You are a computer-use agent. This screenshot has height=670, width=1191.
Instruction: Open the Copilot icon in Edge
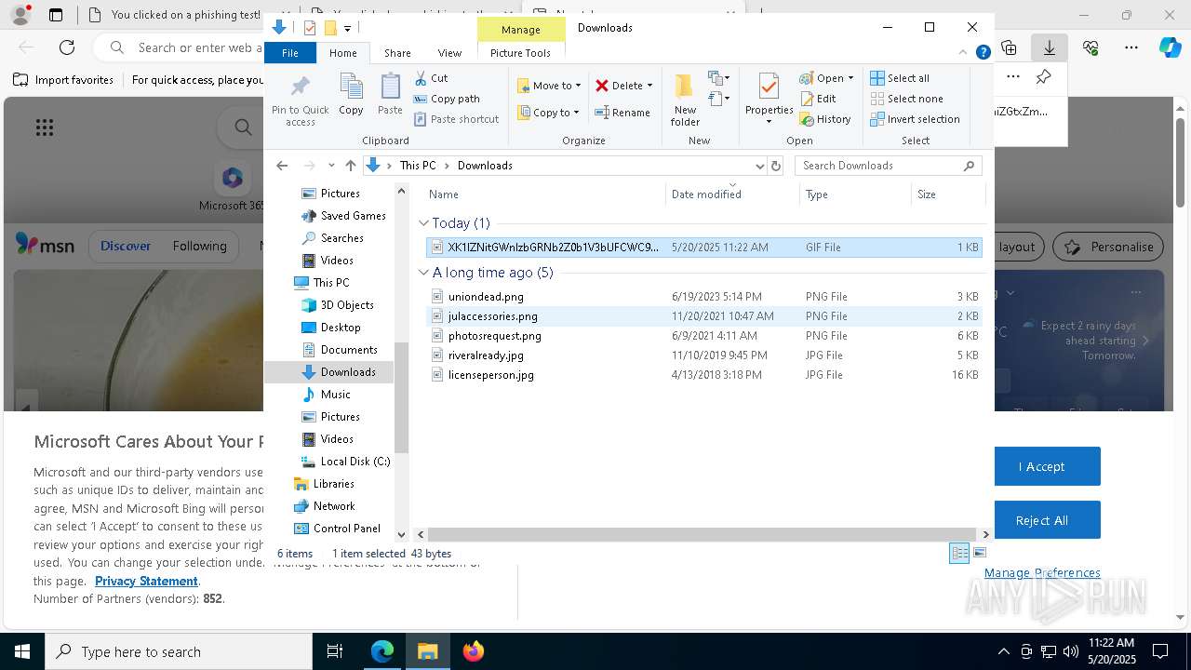1170,47
